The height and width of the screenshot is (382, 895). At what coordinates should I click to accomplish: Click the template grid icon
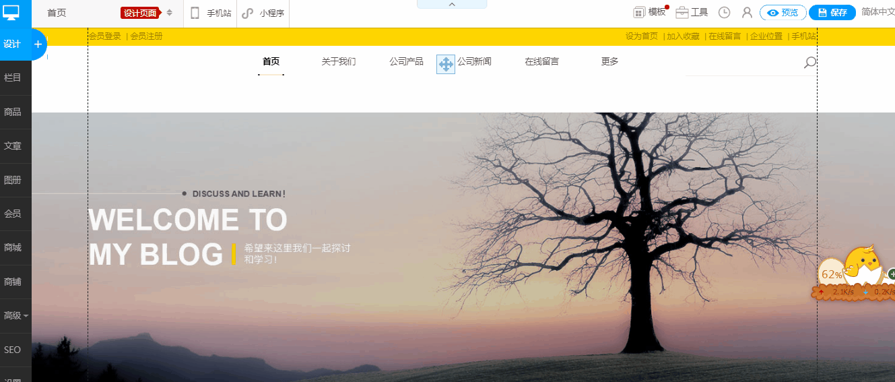[x=639, y=13]
